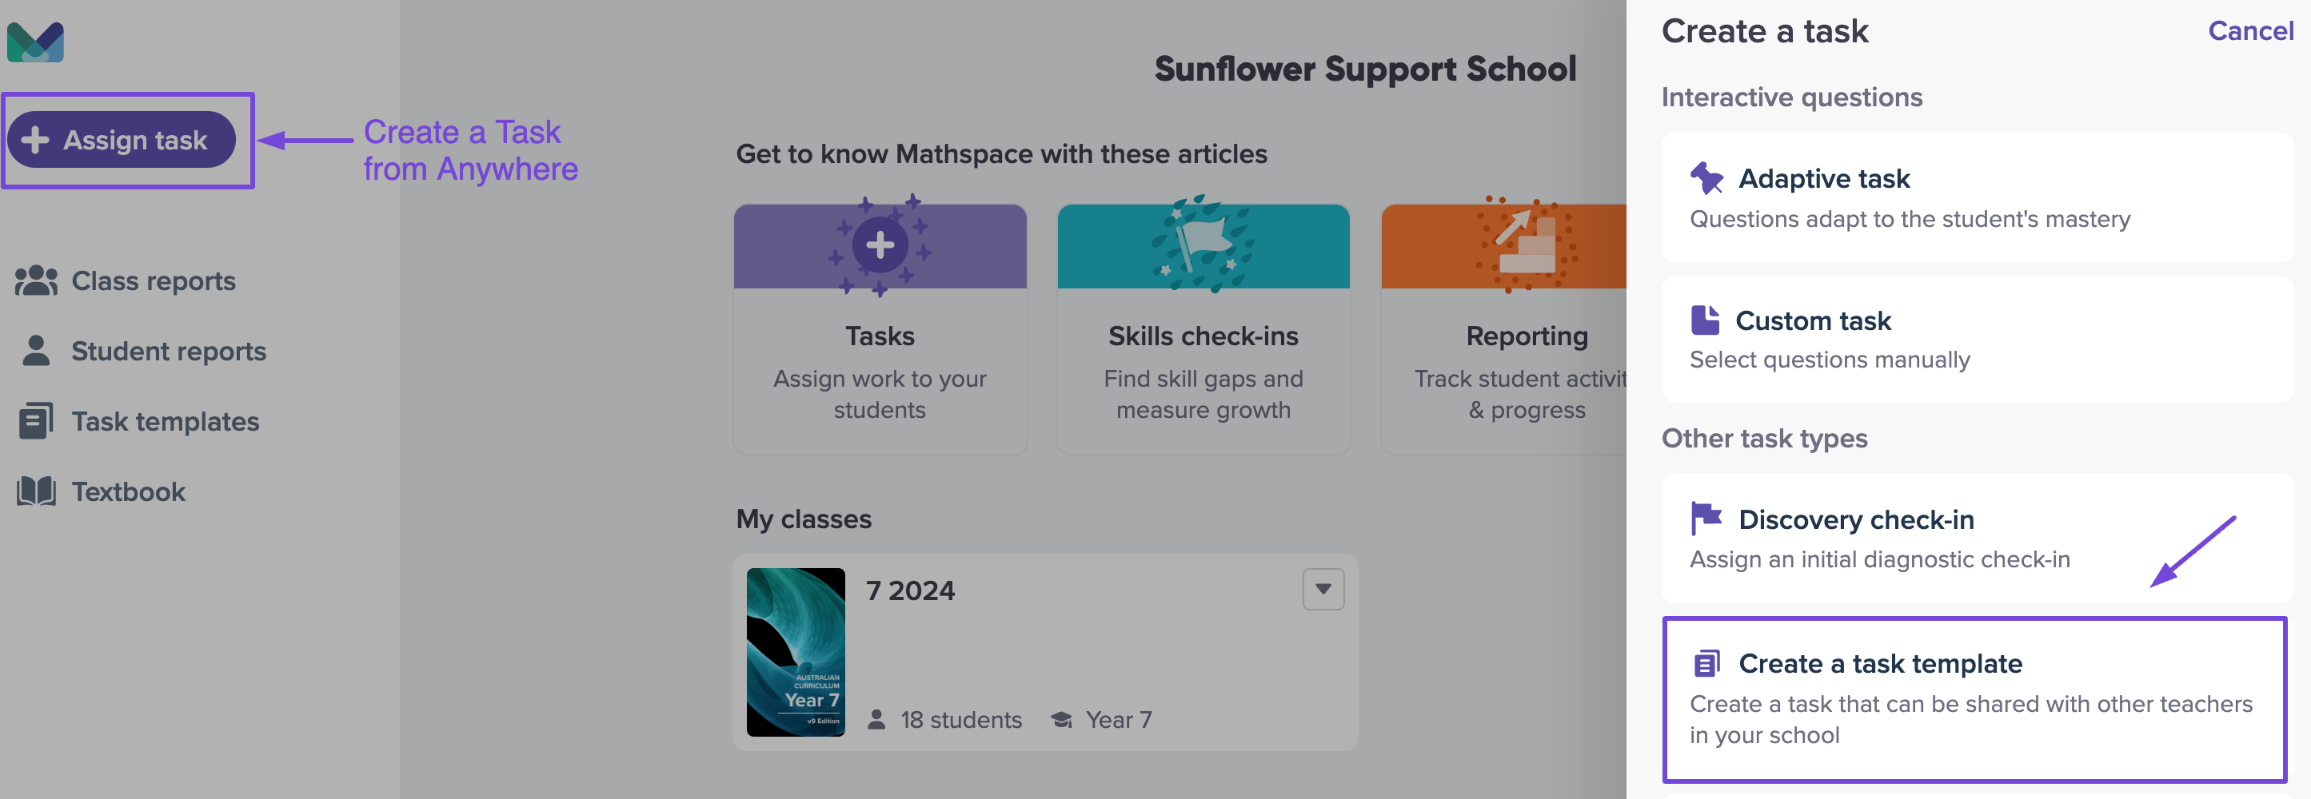This screenshot has width=2311, height=799.
Task: Select the Adaptive task option
Action: (1978, 197)
